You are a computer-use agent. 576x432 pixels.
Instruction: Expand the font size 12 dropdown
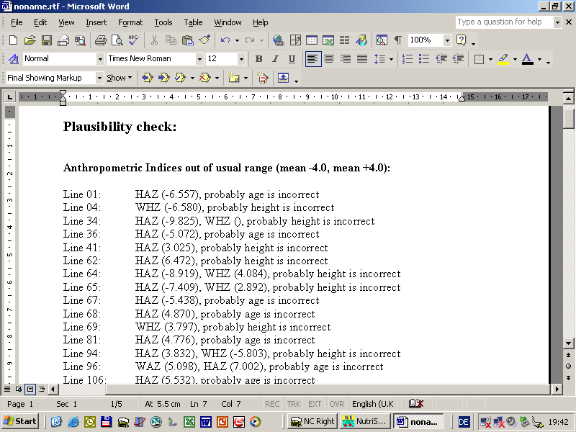pyautogui.click(x=241, y=59)
